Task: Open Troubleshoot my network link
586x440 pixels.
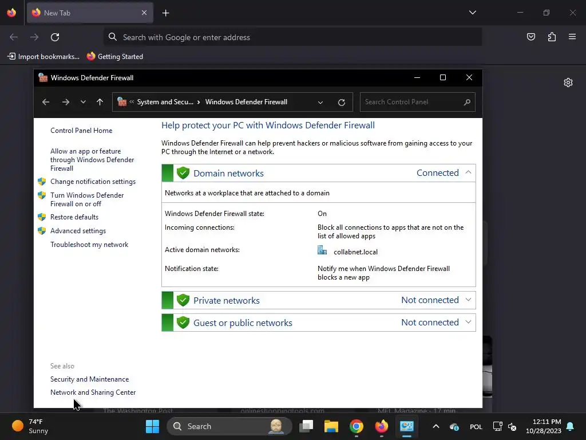Action: [89, 245]
